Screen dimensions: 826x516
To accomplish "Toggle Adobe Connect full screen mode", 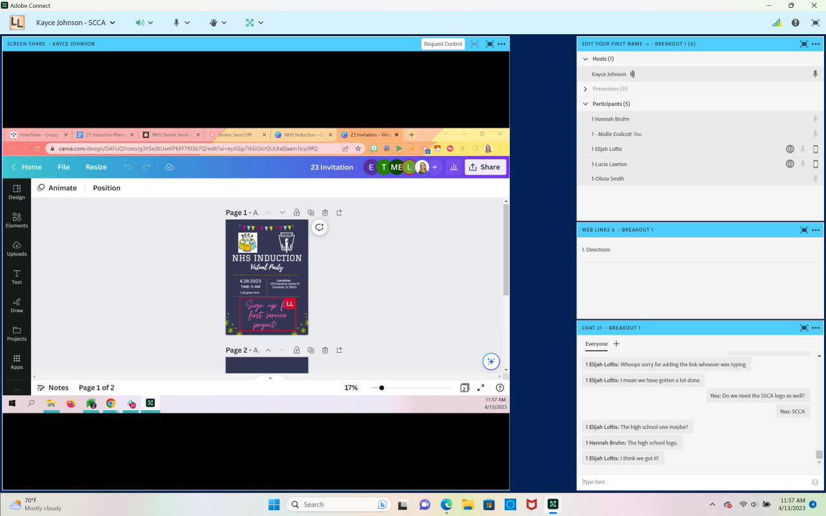I will pos(815,23).
